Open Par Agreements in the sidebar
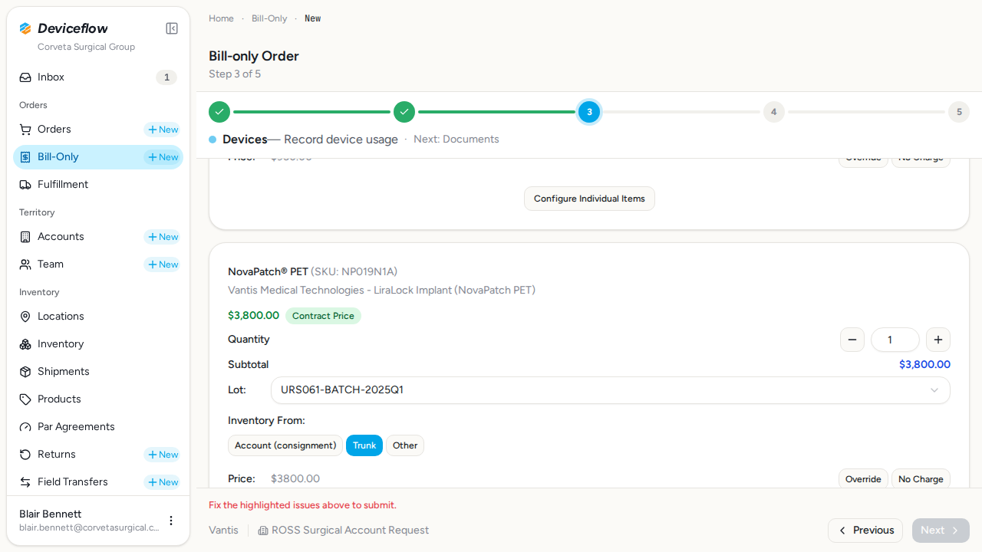This screenshot has width=982, height=552. (98, 427)
